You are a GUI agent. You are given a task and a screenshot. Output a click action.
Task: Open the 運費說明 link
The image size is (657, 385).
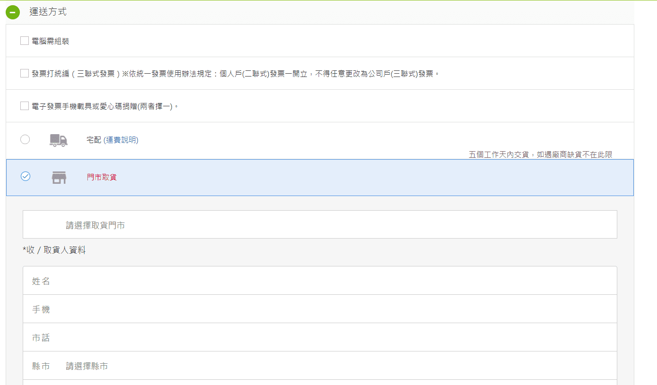(121, 140)
